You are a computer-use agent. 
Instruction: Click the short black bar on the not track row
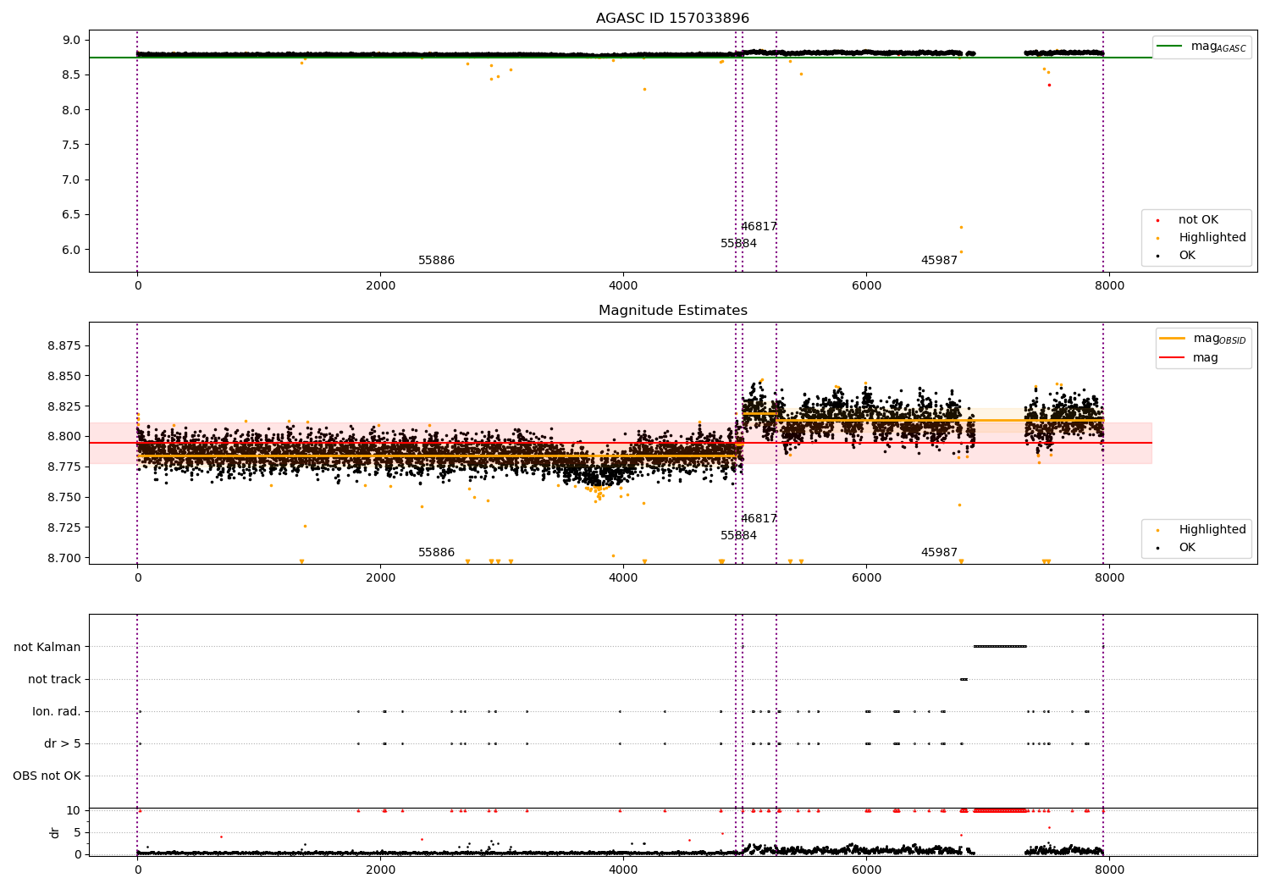(x=964, y=679)
